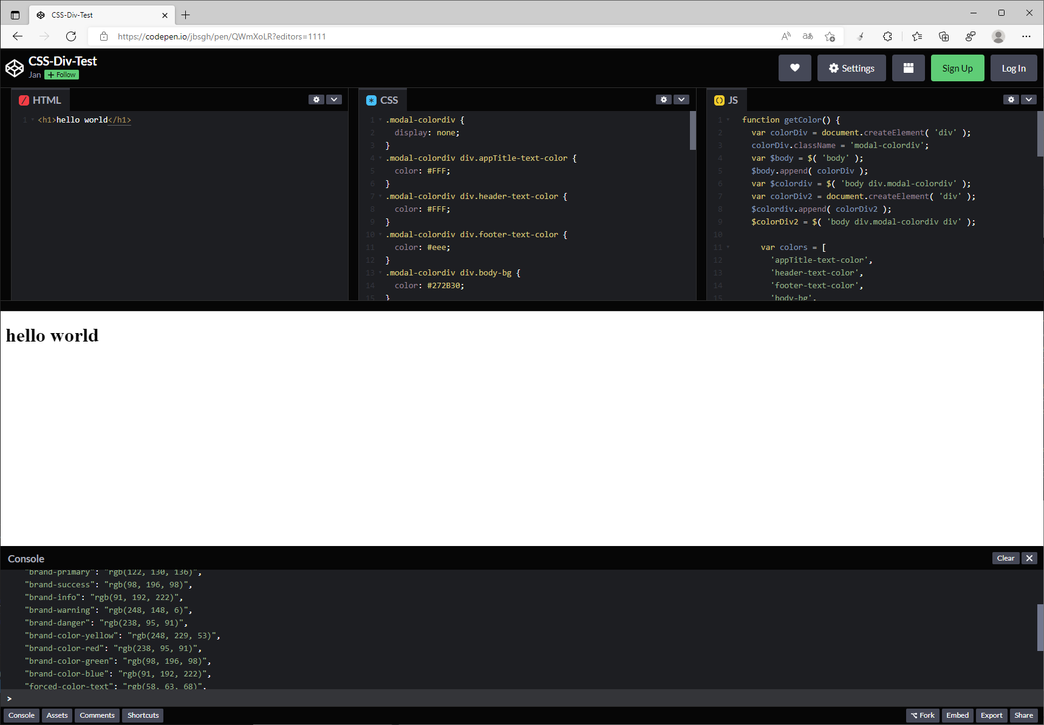Click the CSS preprocessor panel icon
Screen dimensions: 1044x725
(x=371, y=99)
